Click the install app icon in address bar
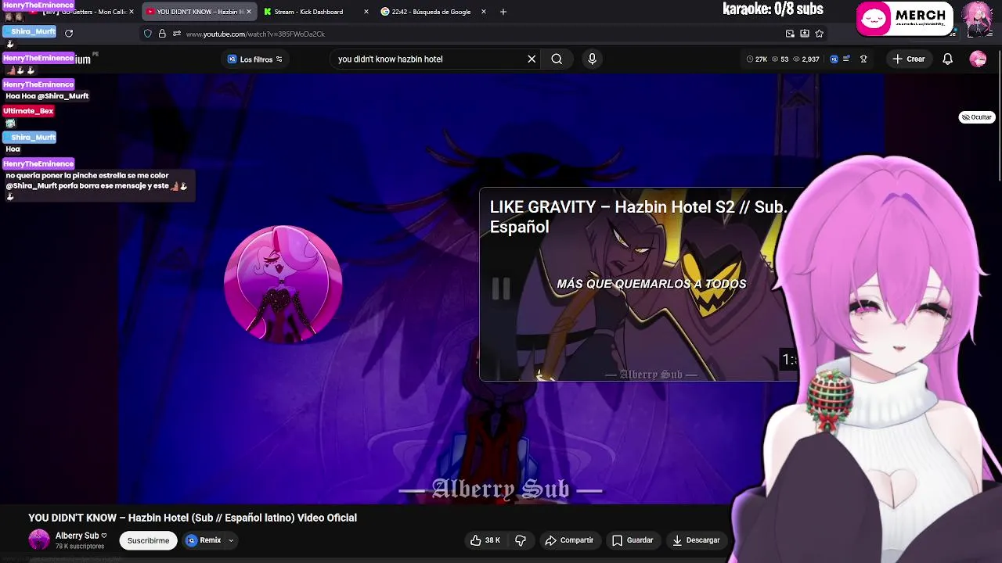The height and width of the screenshot is (563, 1002). coord(805,34)
